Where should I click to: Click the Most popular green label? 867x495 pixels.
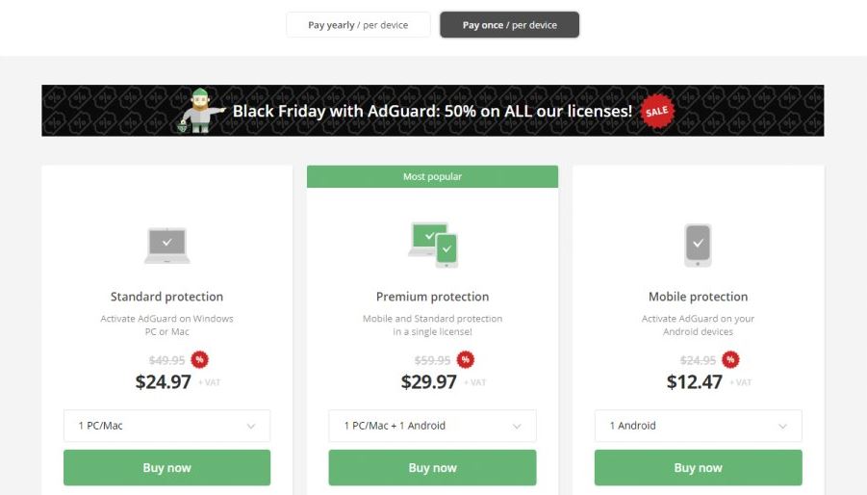[432, 177]
